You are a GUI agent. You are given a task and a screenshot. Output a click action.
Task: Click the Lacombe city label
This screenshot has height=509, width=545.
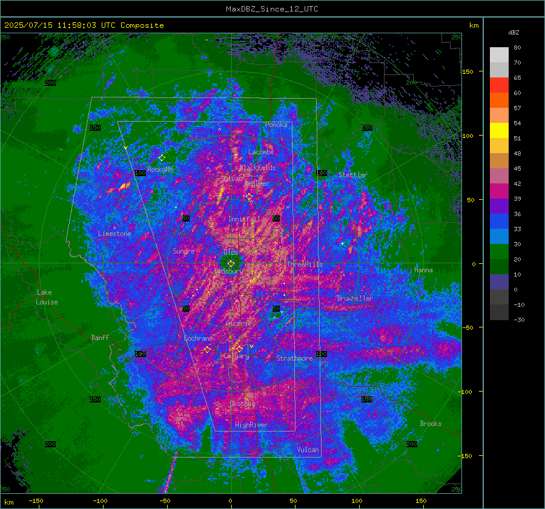[x=261, y=152]
